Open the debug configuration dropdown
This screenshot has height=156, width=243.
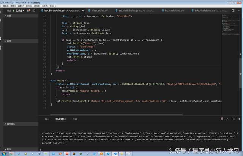click(x=20, y=11)
